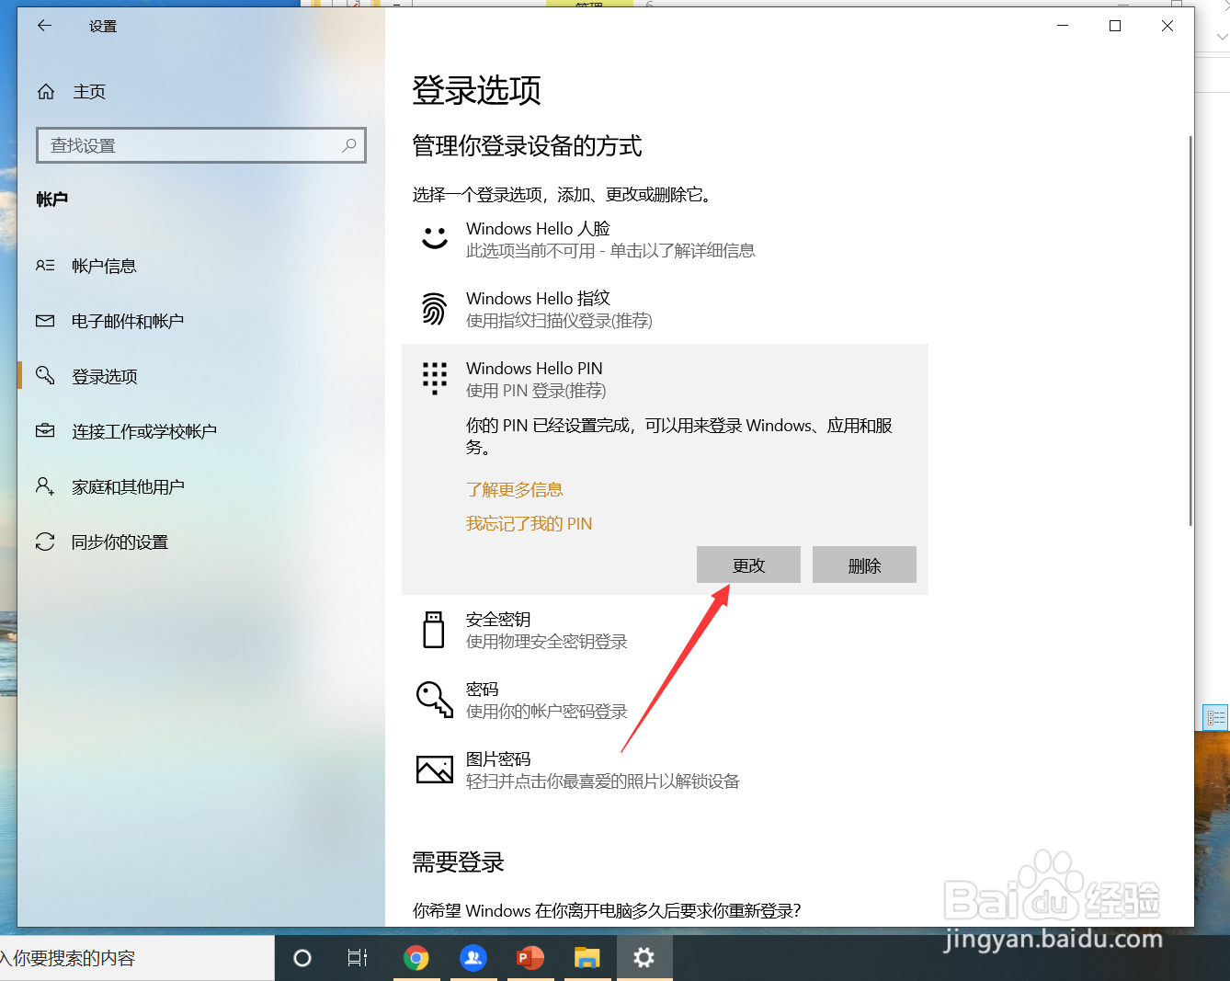Click the taskbar search box

pos(137,958)
